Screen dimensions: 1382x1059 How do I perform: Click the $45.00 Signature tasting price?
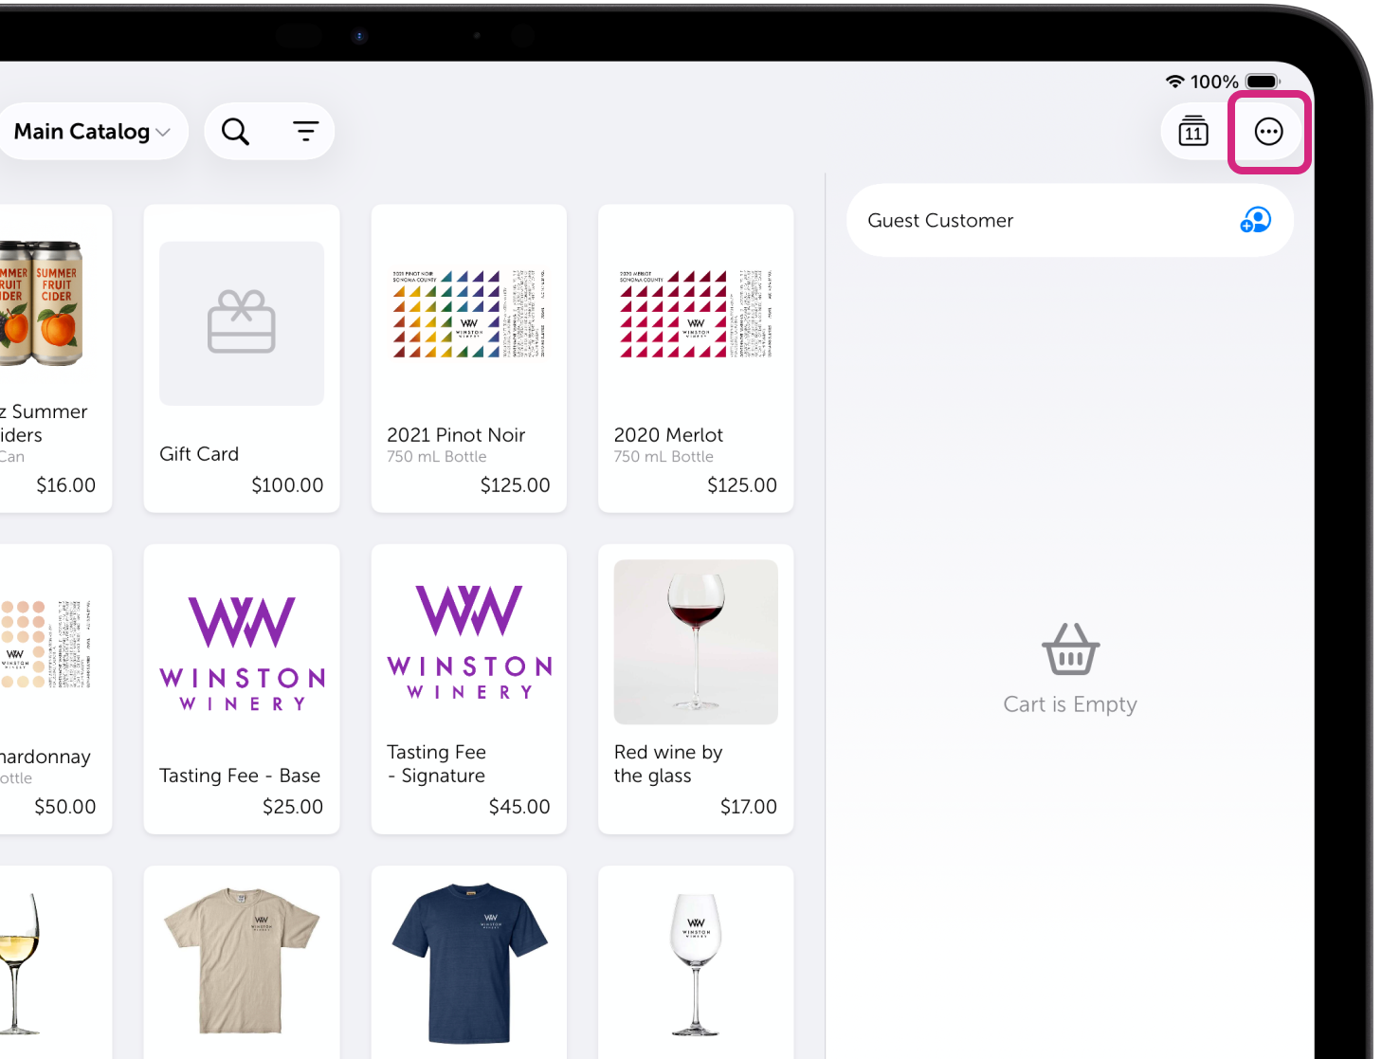(x=519, y=807)
